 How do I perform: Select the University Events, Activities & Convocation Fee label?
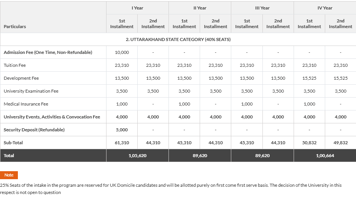[52, 117]
